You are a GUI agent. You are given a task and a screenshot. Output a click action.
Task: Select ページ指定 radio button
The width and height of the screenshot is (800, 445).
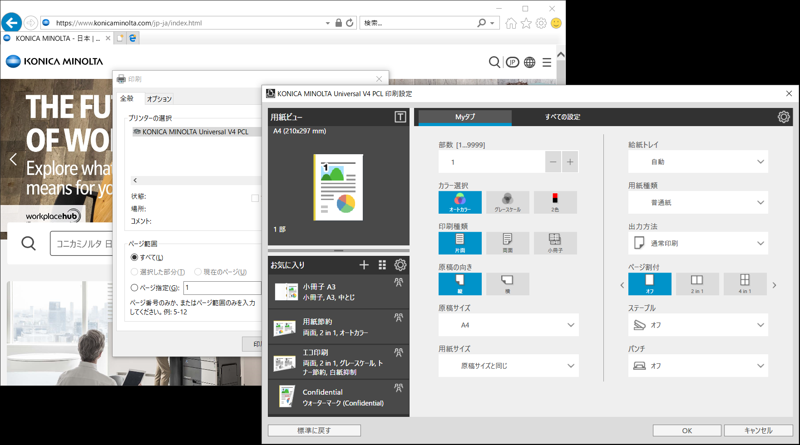(x=134, y=288)
